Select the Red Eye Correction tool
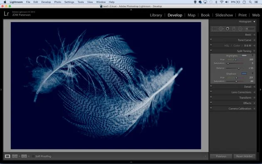 click(227, 29)
